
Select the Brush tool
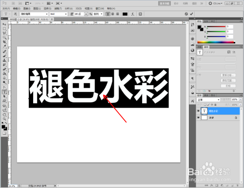click(x=4, y=56)
